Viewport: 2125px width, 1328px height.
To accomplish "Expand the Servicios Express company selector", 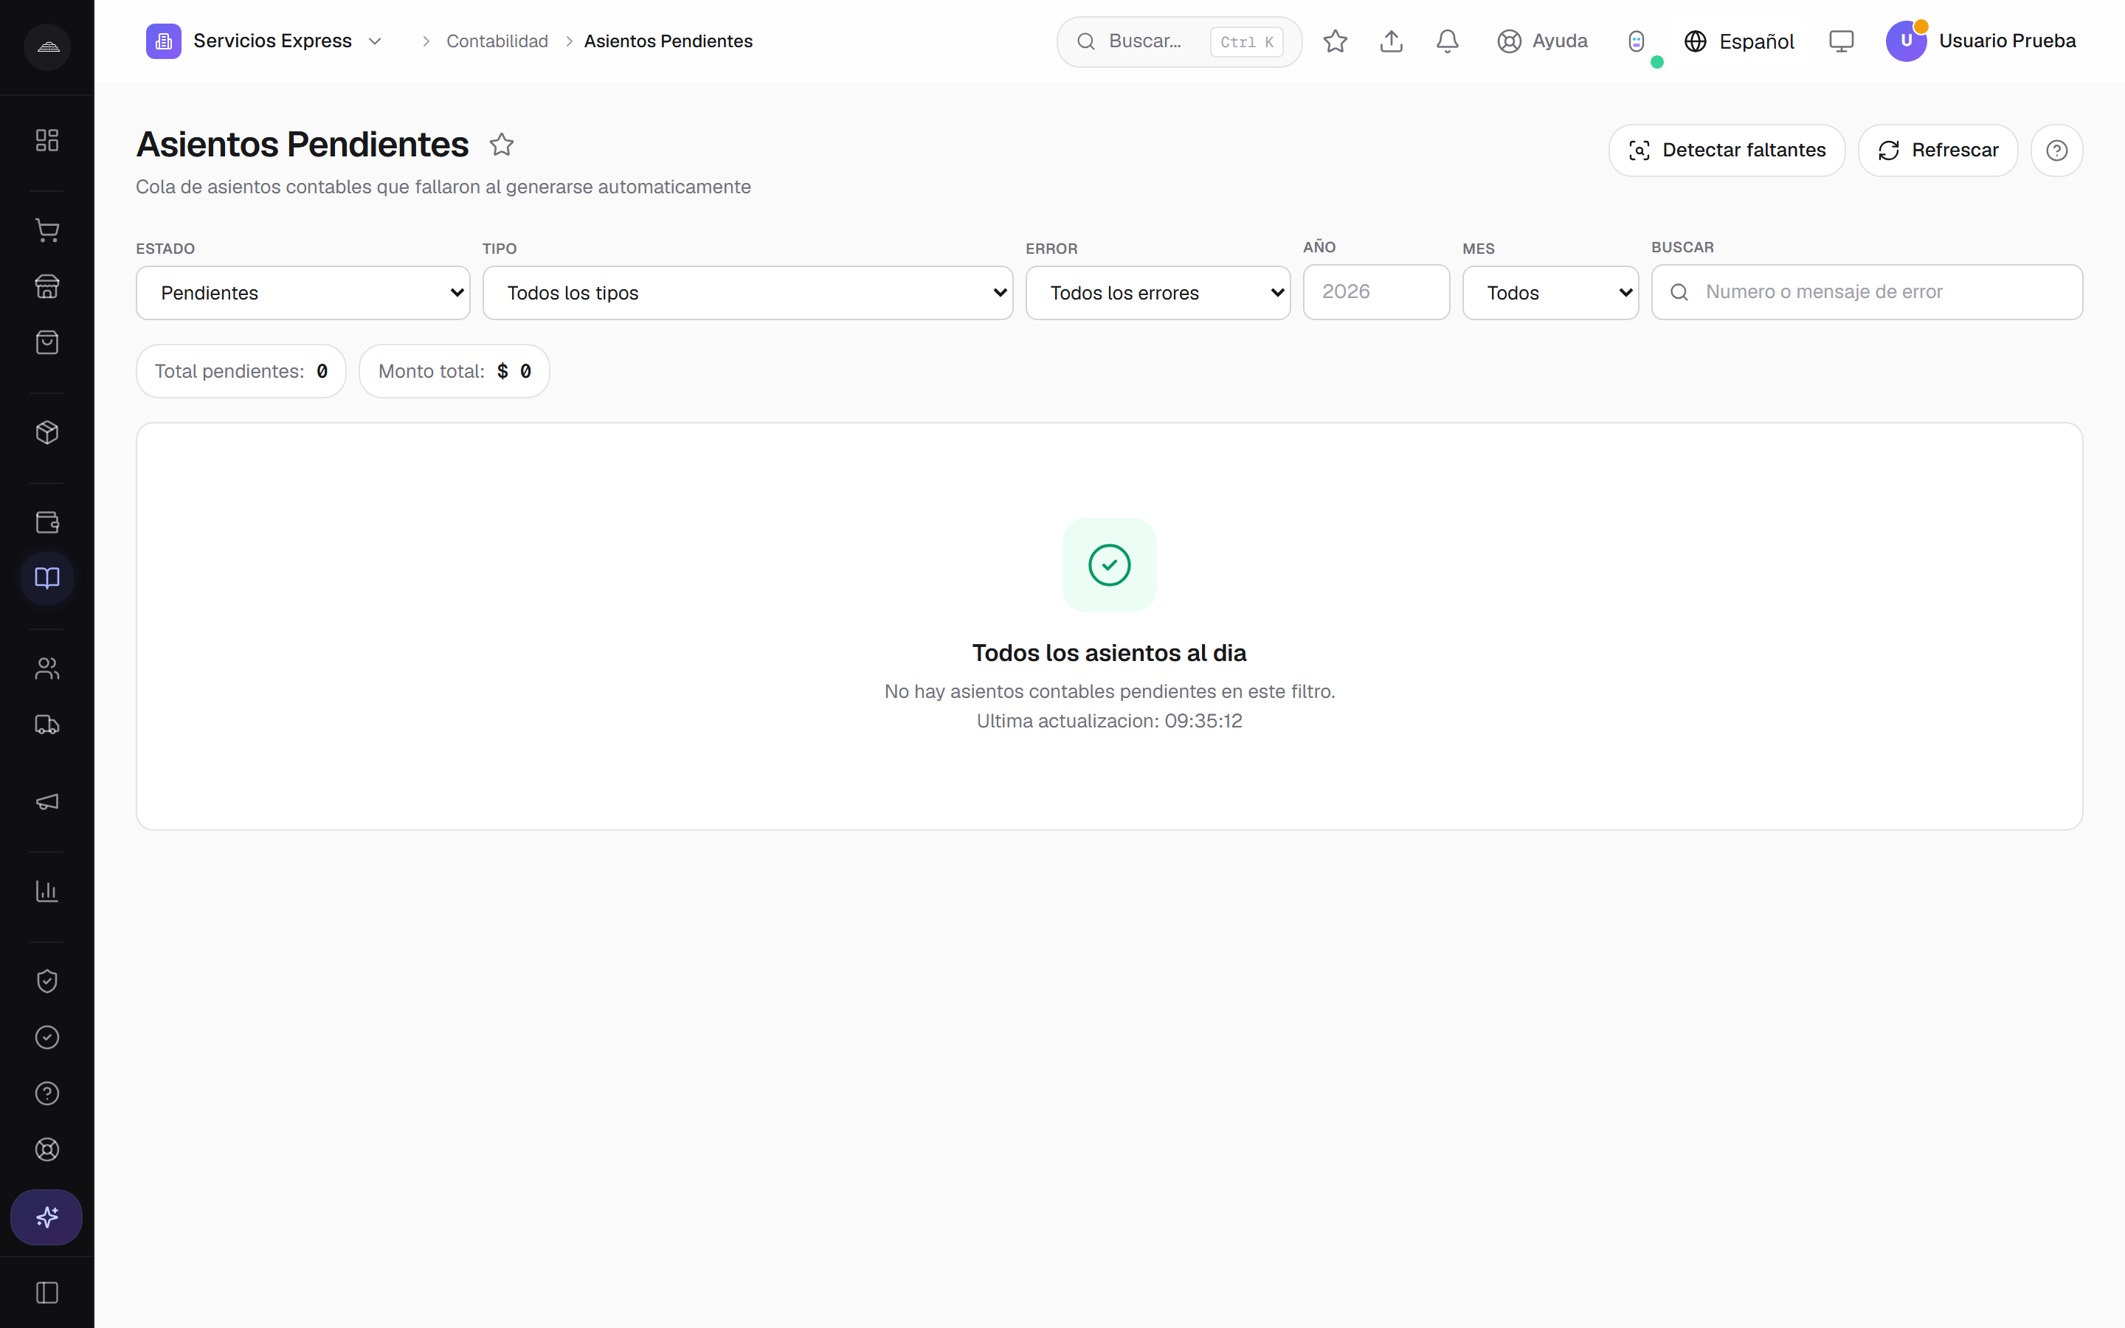I will tap(264, 41).
